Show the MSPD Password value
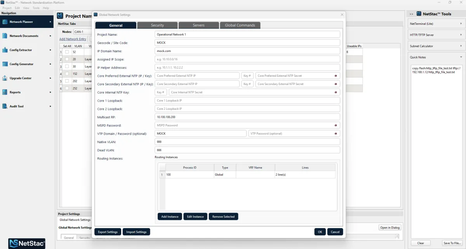The height and width of the screenshot is (249, 466). point(336,125)
